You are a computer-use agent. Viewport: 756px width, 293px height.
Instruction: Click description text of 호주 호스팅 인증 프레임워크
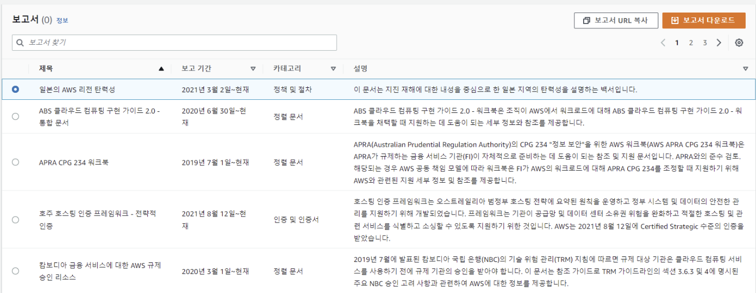click(x=548, y=219)
